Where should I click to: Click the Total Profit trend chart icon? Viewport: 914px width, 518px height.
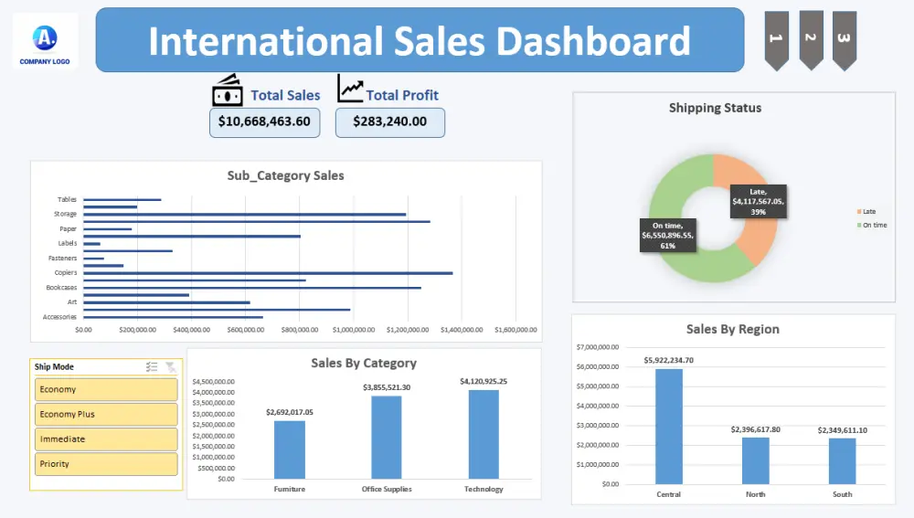coord(350,88)
